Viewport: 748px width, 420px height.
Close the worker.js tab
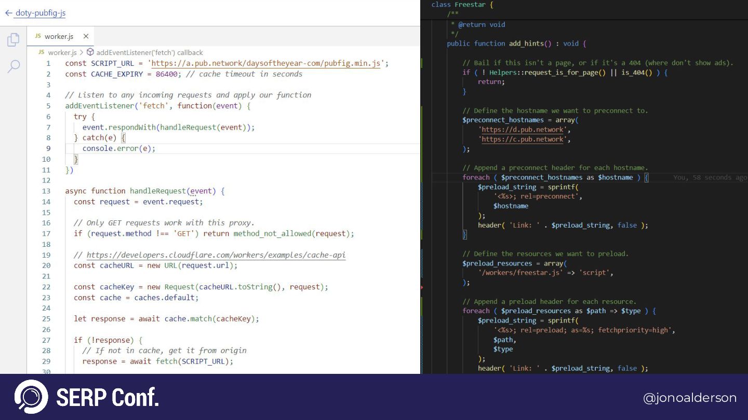pyautogui.click(x=86, y=36)
